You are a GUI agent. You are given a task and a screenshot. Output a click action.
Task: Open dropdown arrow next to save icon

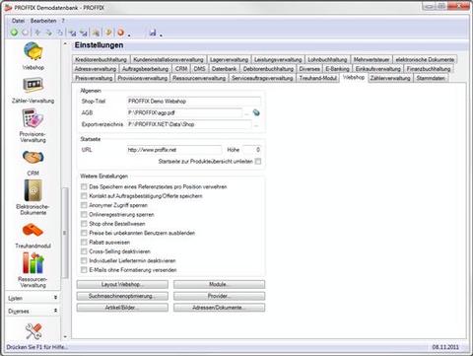point(161,35)
